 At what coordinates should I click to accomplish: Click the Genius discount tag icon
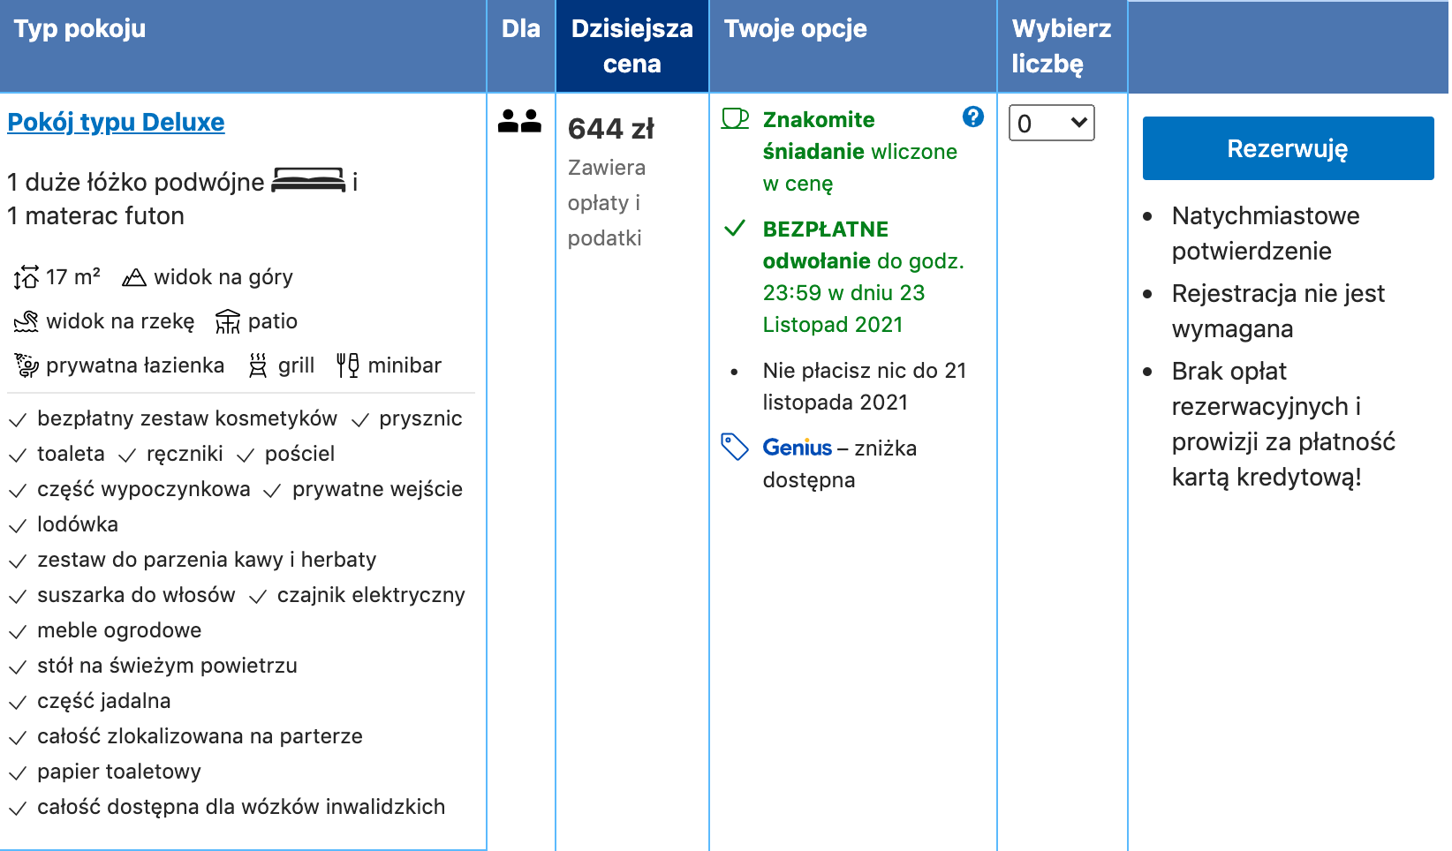735,447
